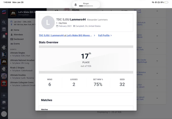Click the ringer bell icon
The height and width of the screenshot is (119, 172).
[x=76, y=5]
